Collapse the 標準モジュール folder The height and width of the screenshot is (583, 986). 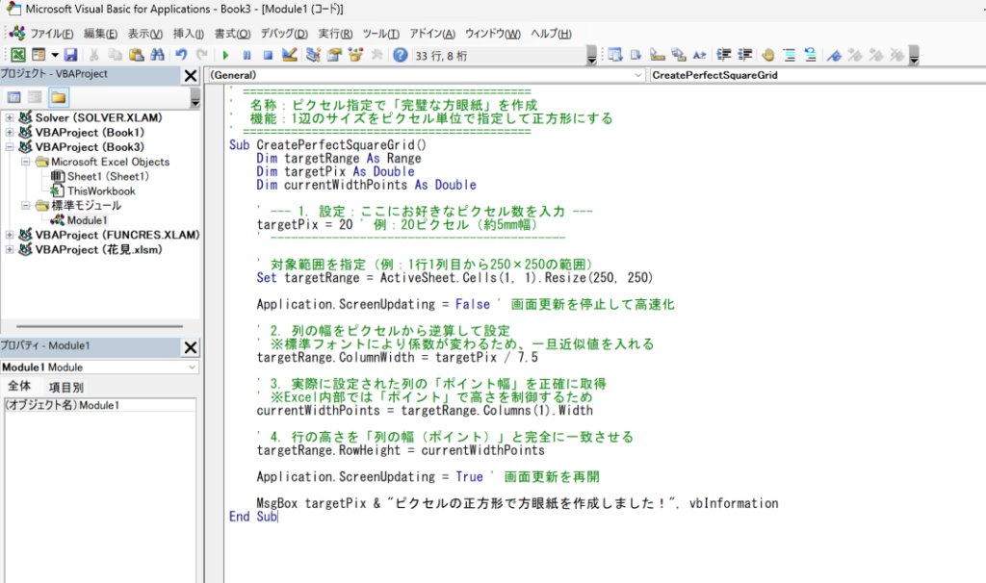pos(26,206)
